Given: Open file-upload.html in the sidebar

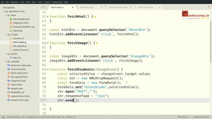Looking at the screenshot, I should click(x=19, y=77).
